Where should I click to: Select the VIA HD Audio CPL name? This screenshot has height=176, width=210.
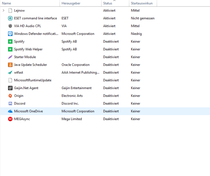click(28, 26)
